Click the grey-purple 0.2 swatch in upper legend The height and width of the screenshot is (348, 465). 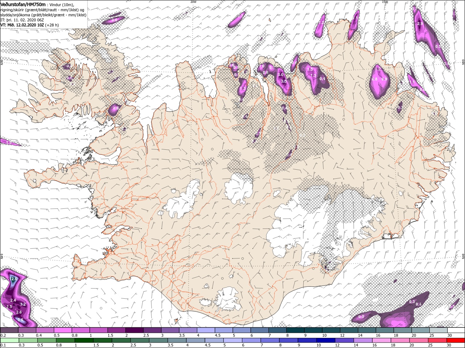(x=9, y=330)
